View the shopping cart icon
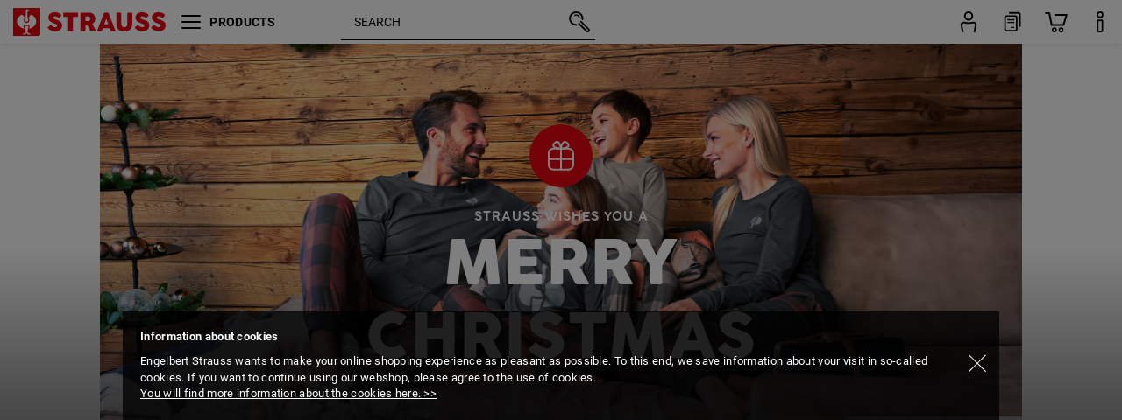 1056,22
